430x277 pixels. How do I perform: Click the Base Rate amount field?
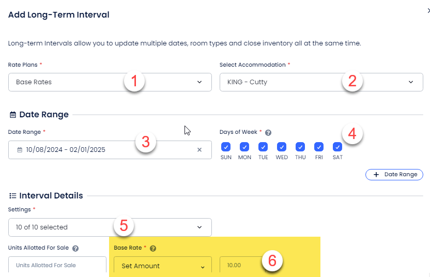(240, 266)
